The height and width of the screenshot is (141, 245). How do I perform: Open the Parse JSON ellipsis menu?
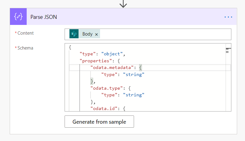click(x=228, y=17)
